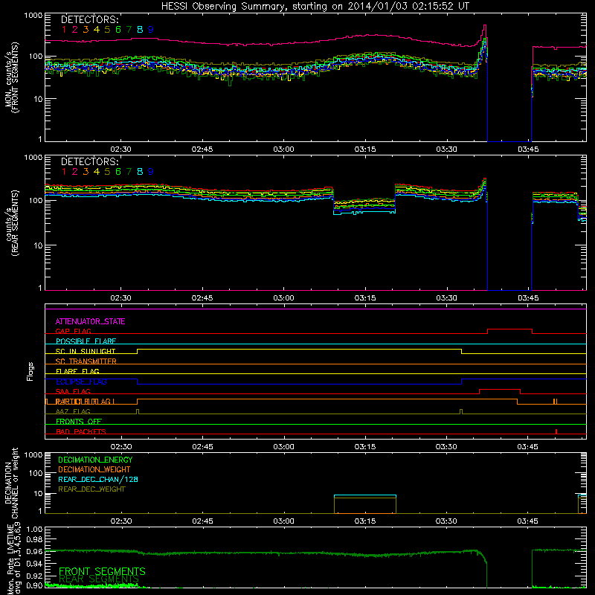The height and width of the screenshot is (595, 595).
Task: Pick detector 4 in rear segments legend
Action: (97, 172)
